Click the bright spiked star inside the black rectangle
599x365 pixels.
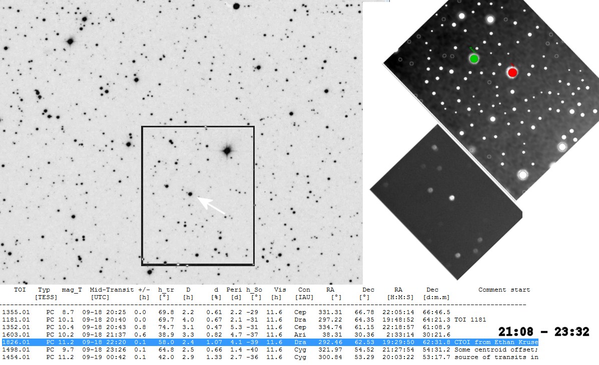click(228, 150)
